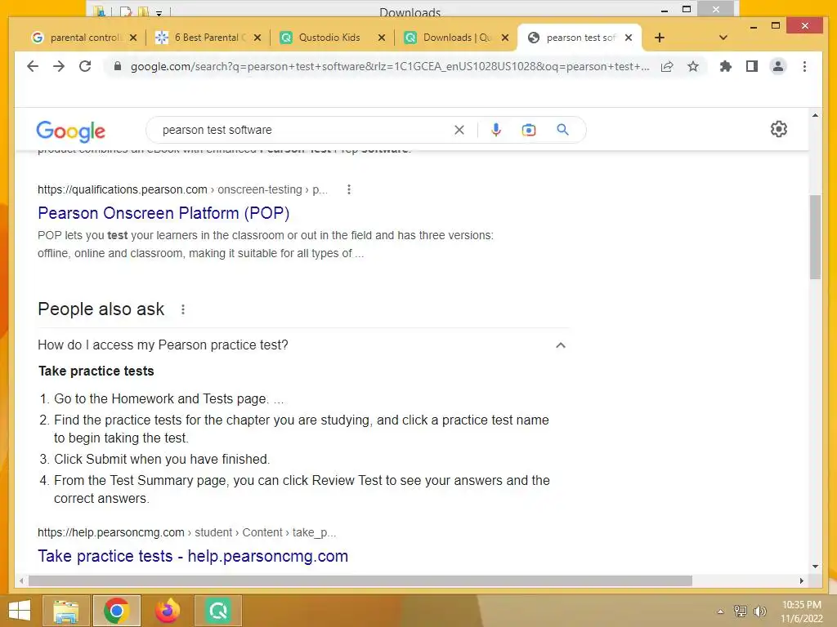Open Google quick settings gear

779,129
